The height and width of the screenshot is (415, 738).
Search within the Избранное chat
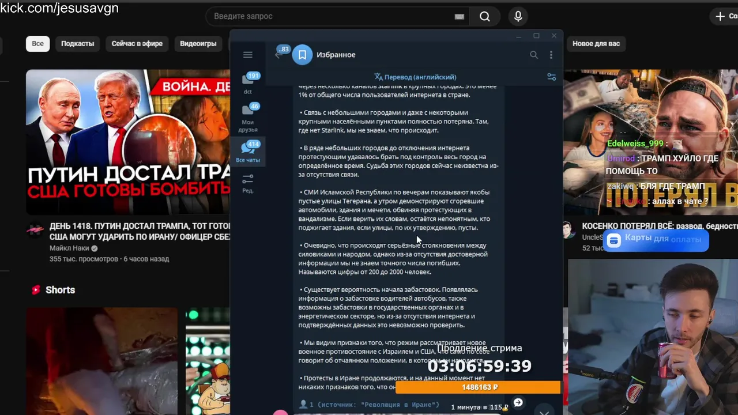[534, 55]
